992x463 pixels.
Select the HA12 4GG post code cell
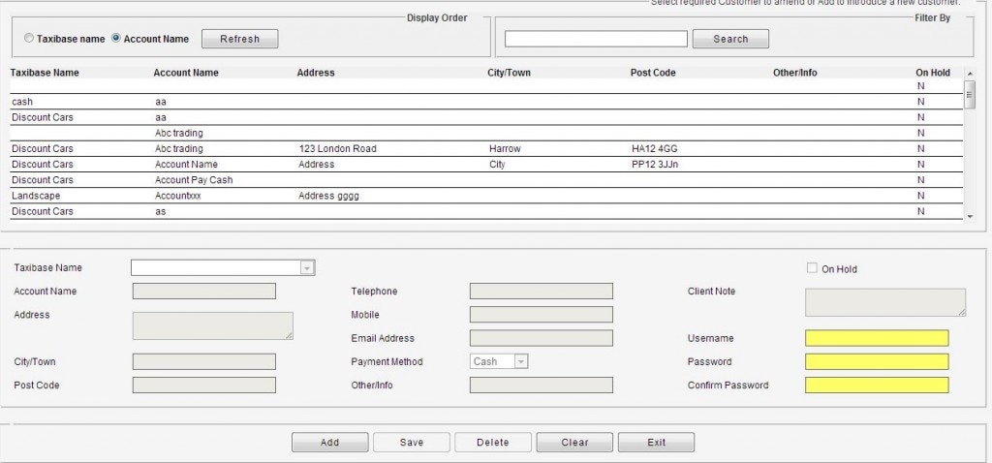[655, 149]
